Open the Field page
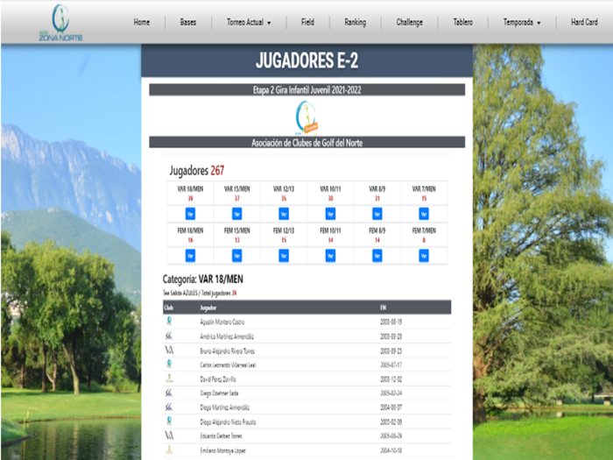 coord(307,22)
